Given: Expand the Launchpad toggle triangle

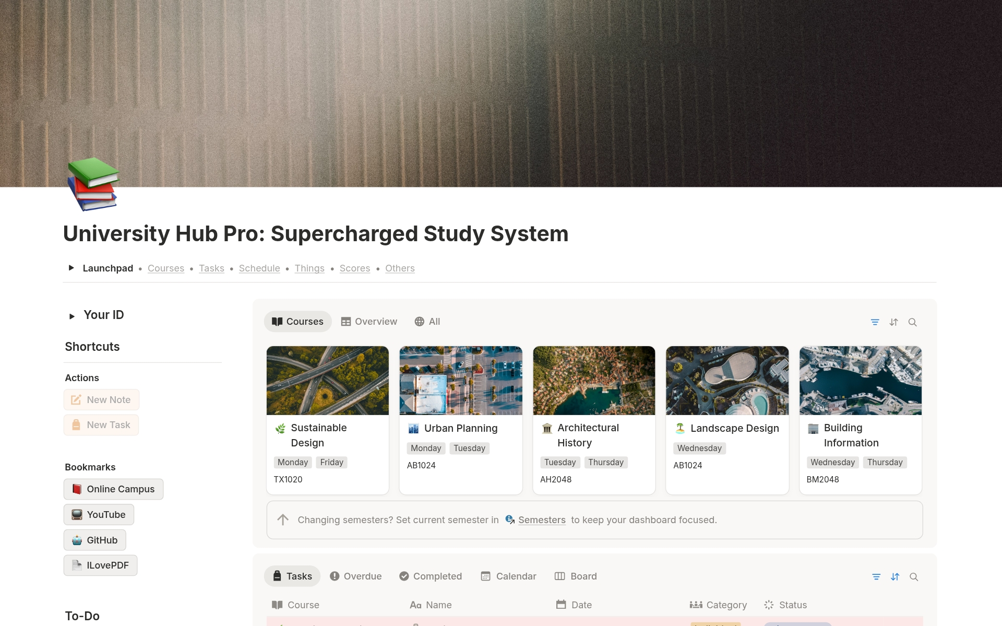Looking at the screenshot, I should click(71, 268).
